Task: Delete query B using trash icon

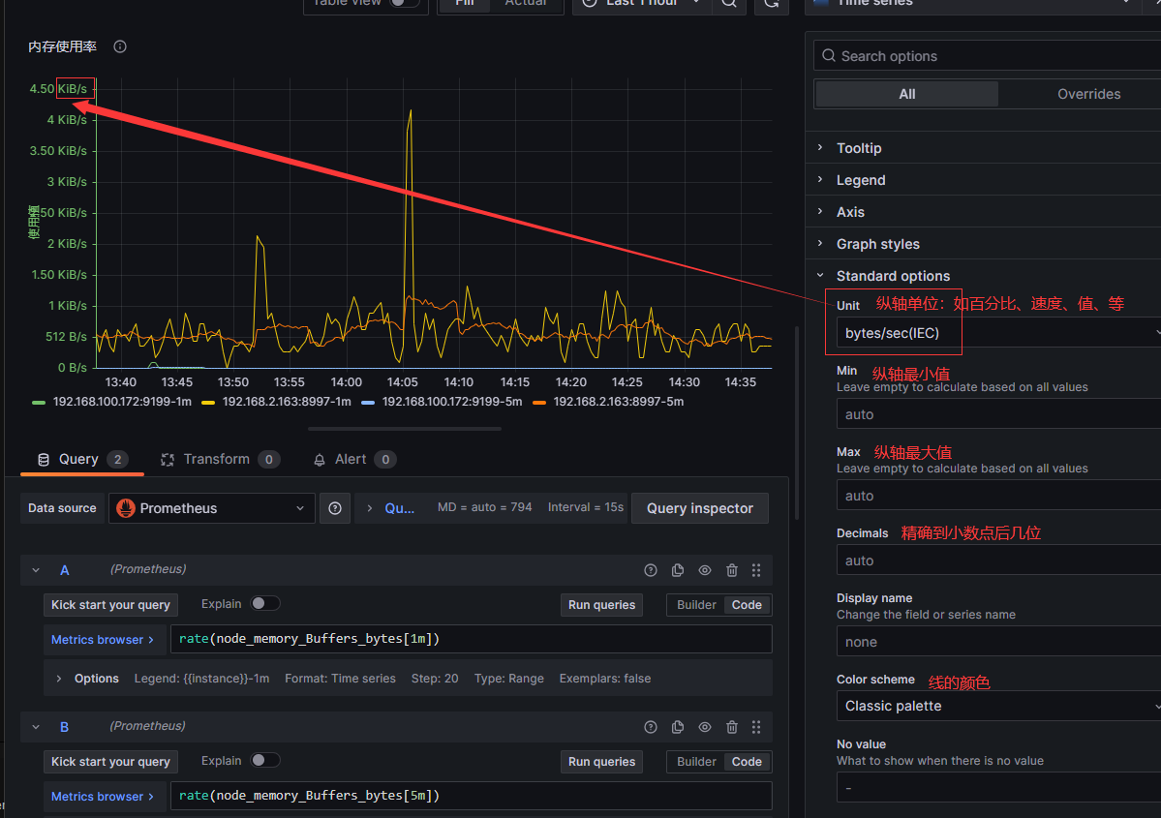Action: point(731,727)
